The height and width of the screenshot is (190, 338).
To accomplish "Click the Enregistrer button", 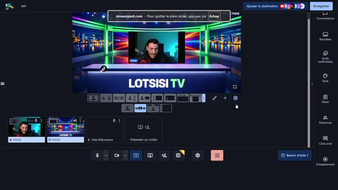I will point(321,6).
